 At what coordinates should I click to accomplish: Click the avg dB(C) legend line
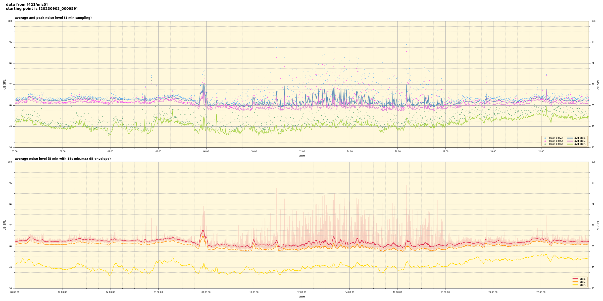pyautogui.click(x=570, y=141)
